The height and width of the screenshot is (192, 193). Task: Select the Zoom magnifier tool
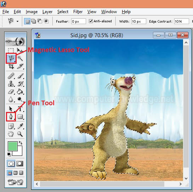[20, 134]
